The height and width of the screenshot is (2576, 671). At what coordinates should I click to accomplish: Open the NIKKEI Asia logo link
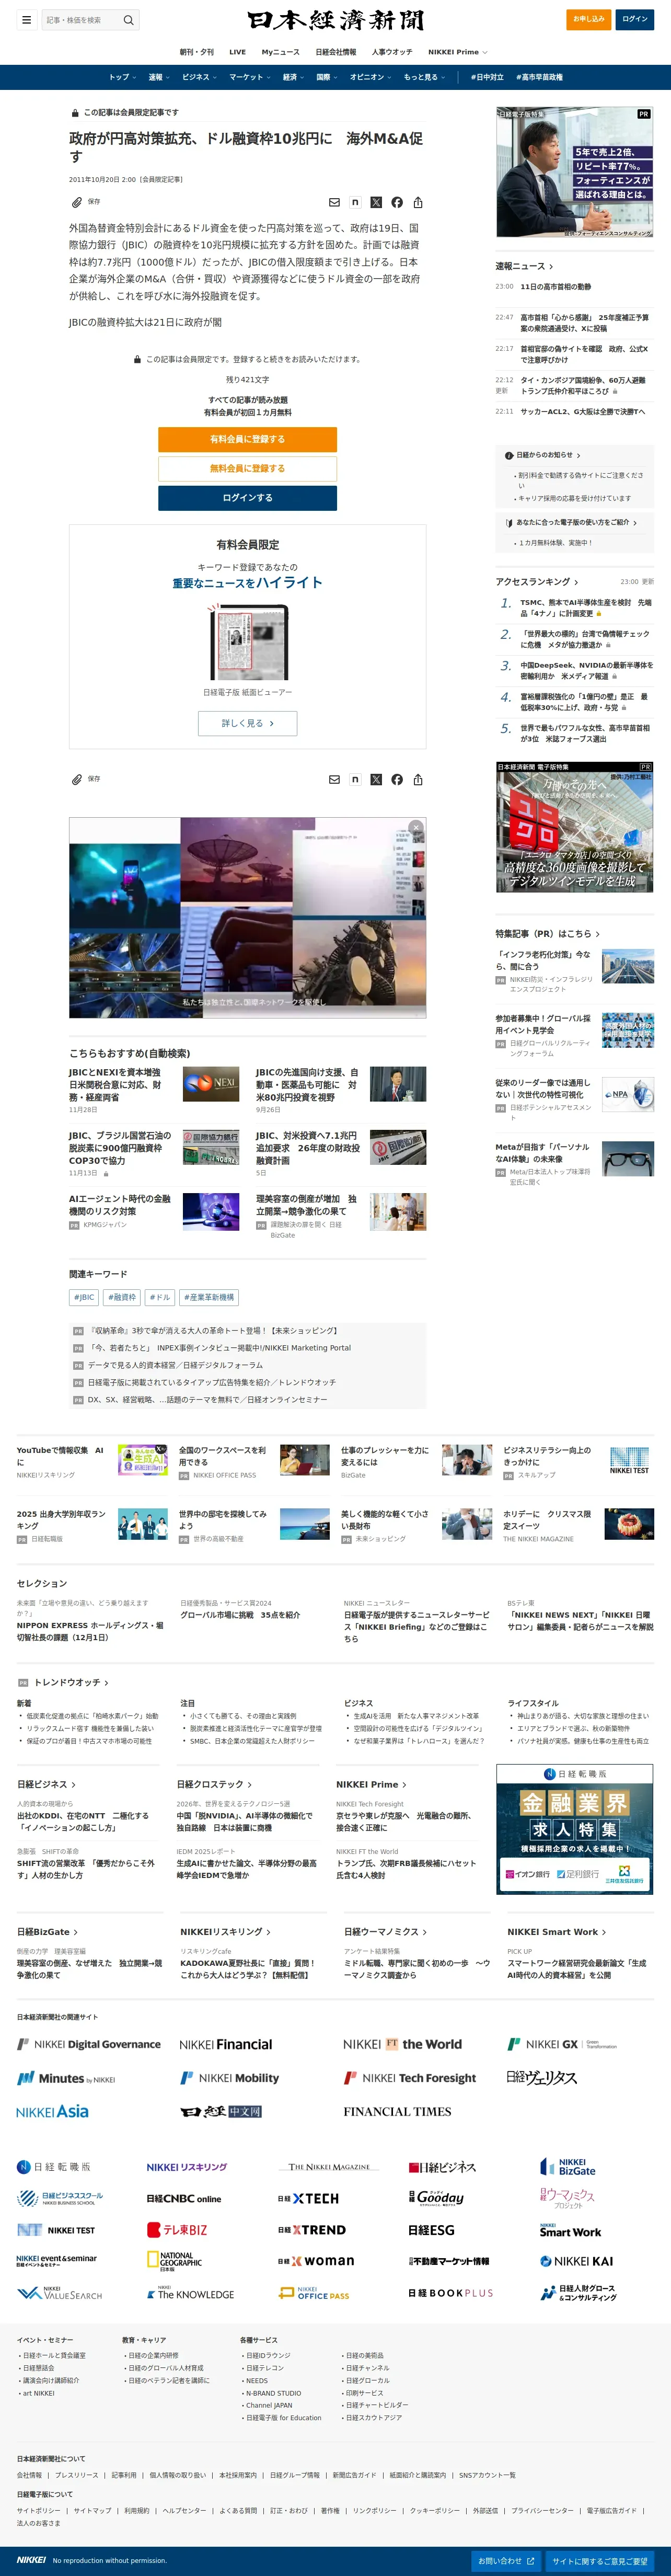pyautogui.click(x=52, y=2111)
